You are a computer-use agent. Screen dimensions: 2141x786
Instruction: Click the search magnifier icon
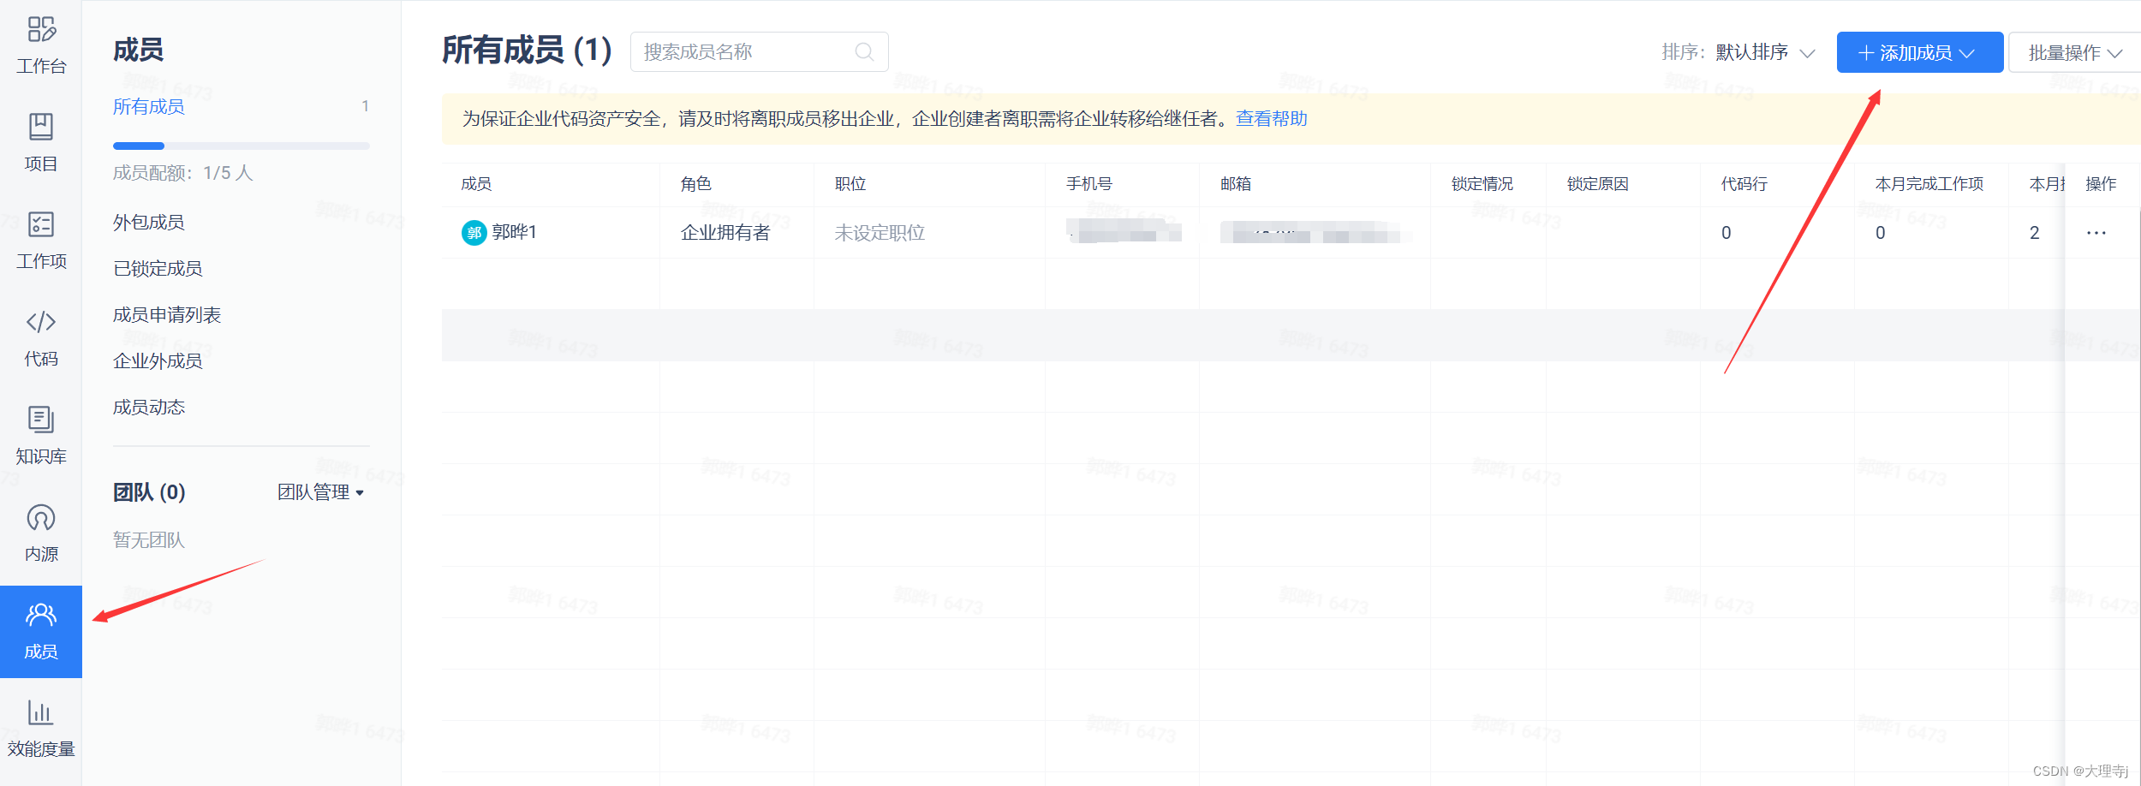(x=865, y=52)
